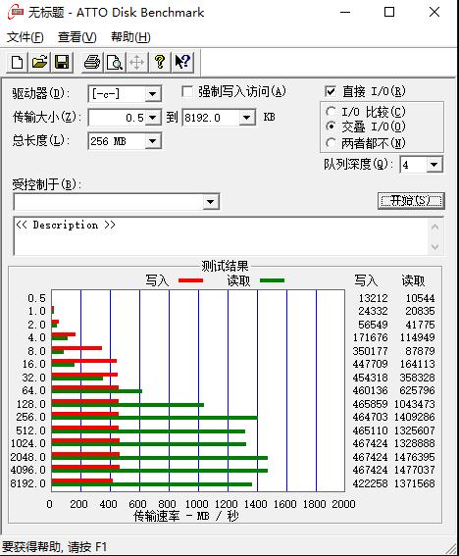Click the context help arrow-question icon
Viewport: 459px width, 556px height.
pyautogui.click(x=182, y=63)
